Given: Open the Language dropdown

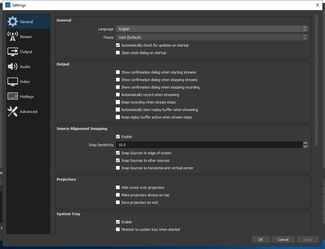Looking at the screenshot, I should (x=212, y=29).
